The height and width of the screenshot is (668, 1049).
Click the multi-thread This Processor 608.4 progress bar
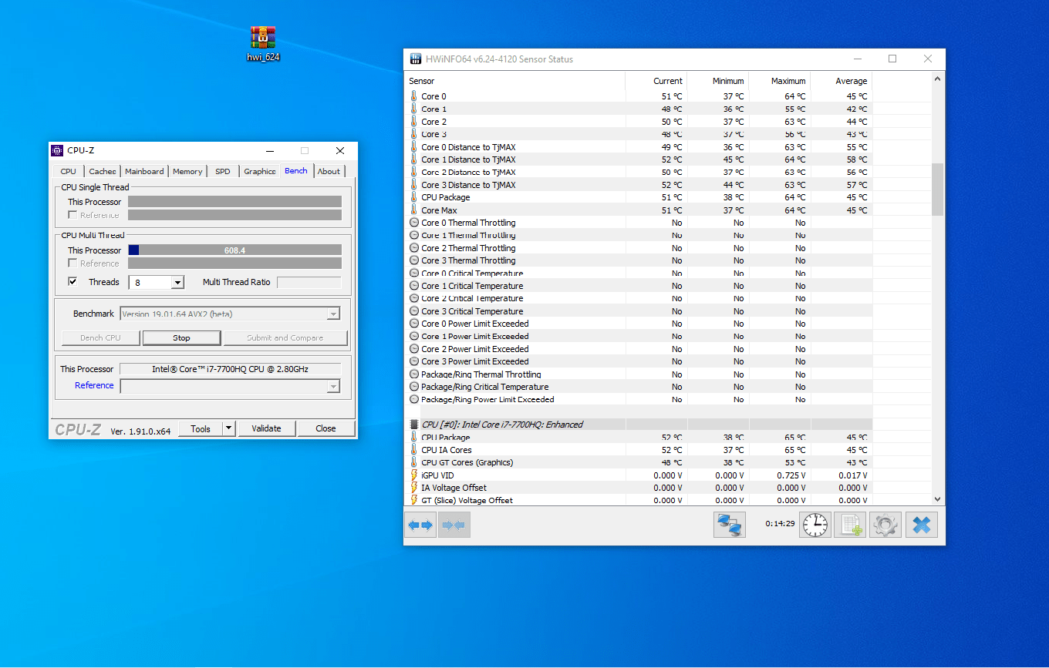tap(234, 250)
